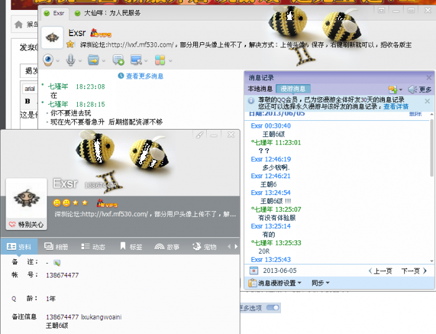Open the 同步 dropdown
The height and width of the screenshot is (334, 436).
pos(320,283)
